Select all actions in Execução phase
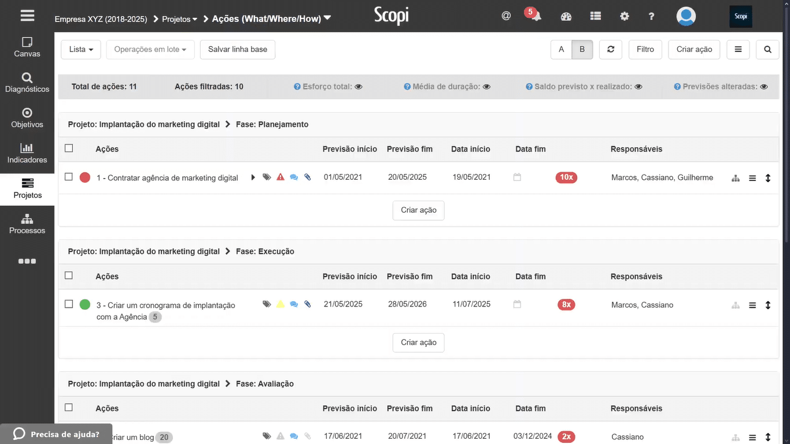The image size is (790, 444). [x=69, y=276]
